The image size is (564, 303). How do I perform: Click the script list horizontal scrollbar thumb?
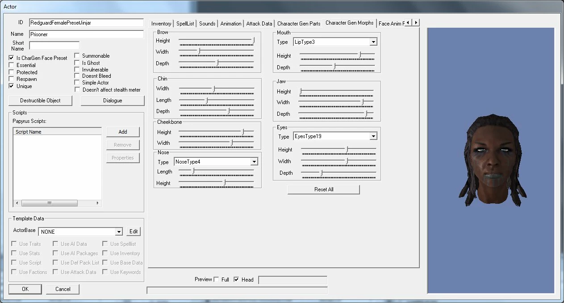pos(49,203)
